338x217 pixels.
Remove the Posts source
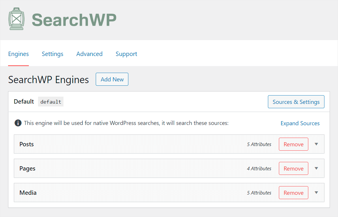(293, 144)
